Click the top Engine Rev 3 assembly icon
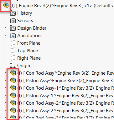This screenshot has height=120, width=114. (x=6, y=5)
